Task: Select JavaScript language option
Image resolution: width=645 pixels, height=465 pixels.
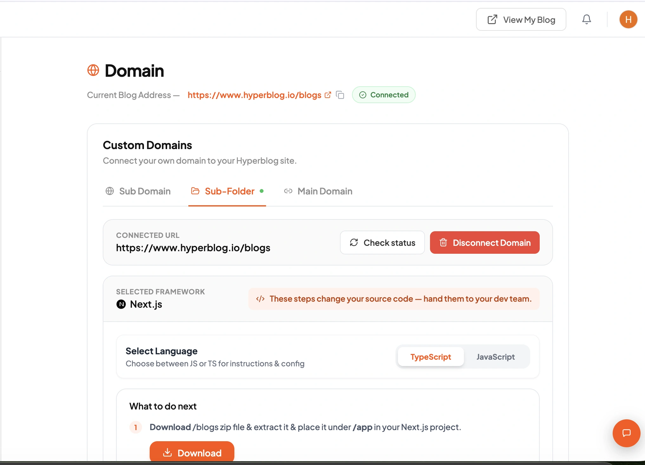Action: [x=495, y=357]
